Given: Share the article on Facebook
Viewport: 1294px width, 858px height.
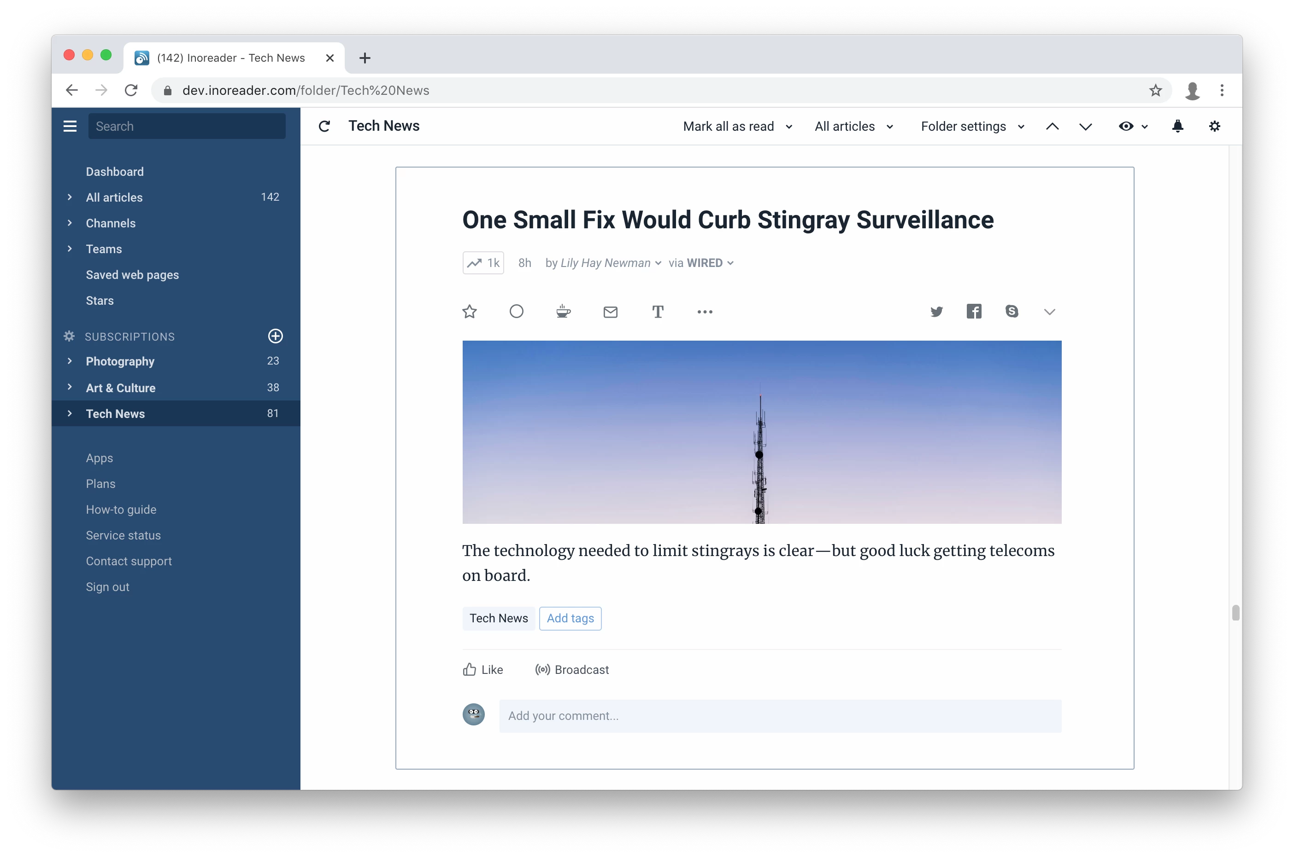Looking at the screenshot, I should (x=974, y=312).
